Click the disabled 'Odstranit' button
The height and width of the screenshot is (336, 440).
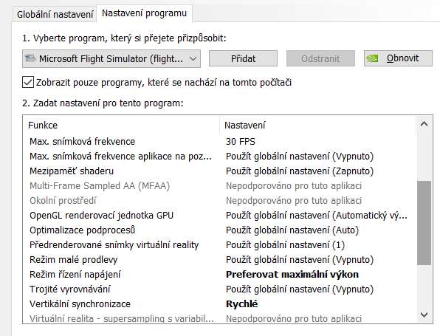[x=320, y=58]
